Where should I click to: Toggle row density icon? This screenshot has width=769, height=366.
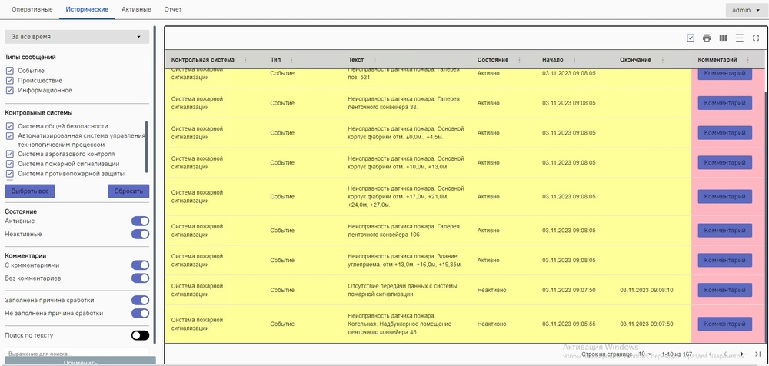(x=739, y=38)
